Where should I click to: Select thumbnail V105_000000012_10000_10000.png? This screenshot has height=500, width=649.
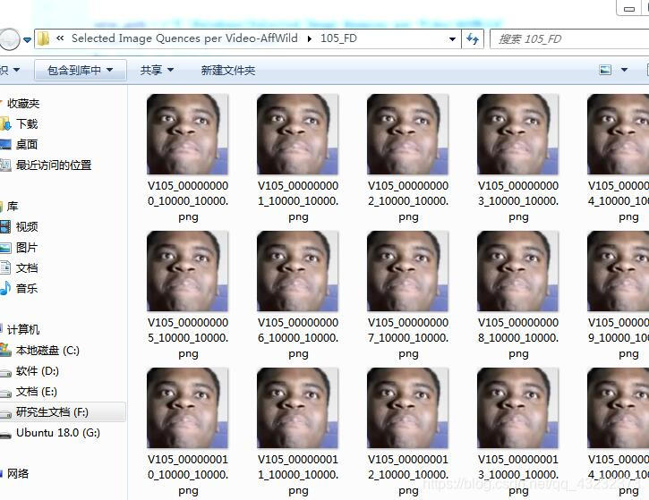click(407, 408)
